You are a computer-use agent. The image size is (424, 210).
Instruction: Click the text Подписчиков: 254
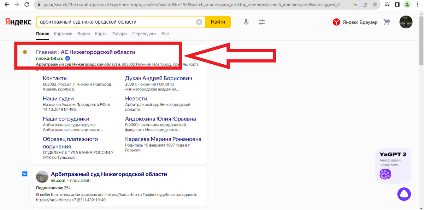coord(53,188)
